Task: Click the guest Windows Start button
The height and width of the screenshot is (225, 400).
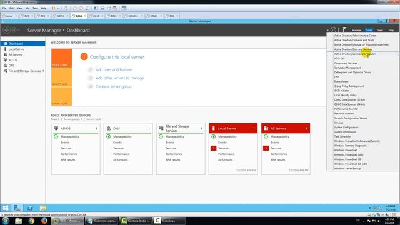Action: coord(6,208)
